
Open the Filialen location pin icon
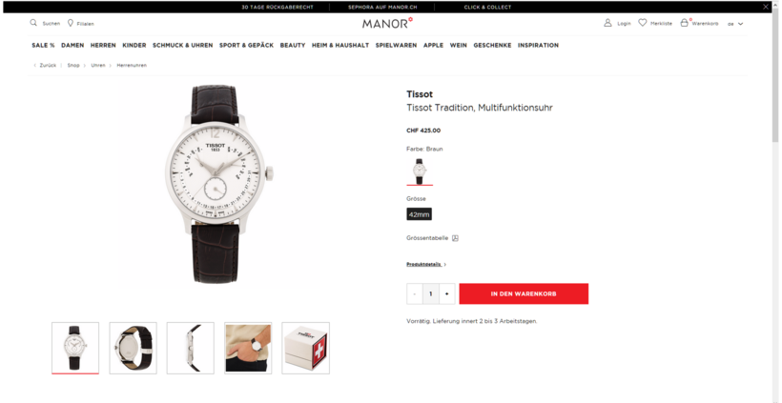tap(71, 23)
